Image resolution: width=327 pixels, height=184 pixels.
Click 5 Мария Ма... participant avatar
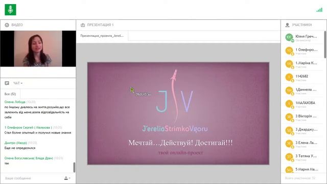click(289, 170)
